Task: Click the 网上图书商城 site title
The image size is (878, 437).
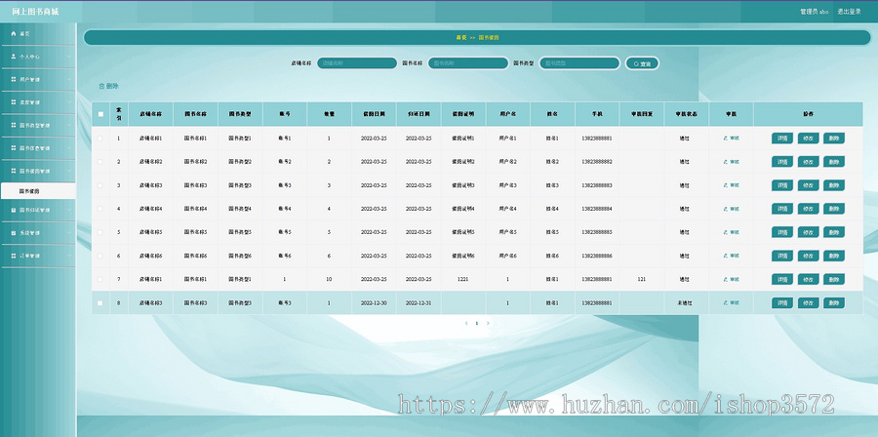Action: [x=35, y=12]
